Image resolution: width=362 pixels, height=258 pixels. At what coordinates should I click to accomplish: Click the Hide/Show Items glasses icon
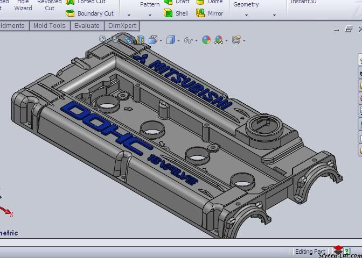tap(189, 40)
